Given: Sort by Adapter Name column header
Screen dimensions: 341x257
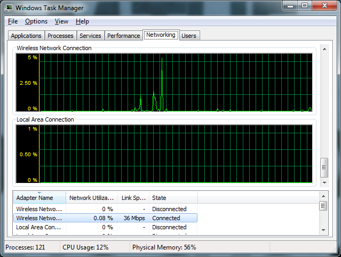Looking at the screenshot, I should tap(39, 197).
